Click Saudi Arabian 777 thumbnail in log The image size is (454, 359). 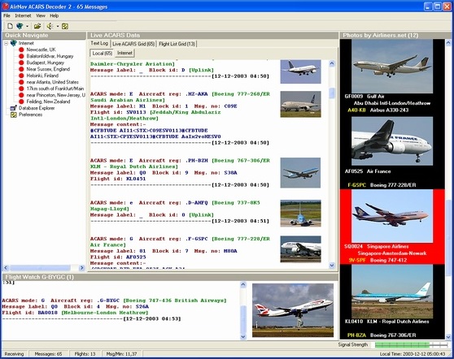click(300, 104)
